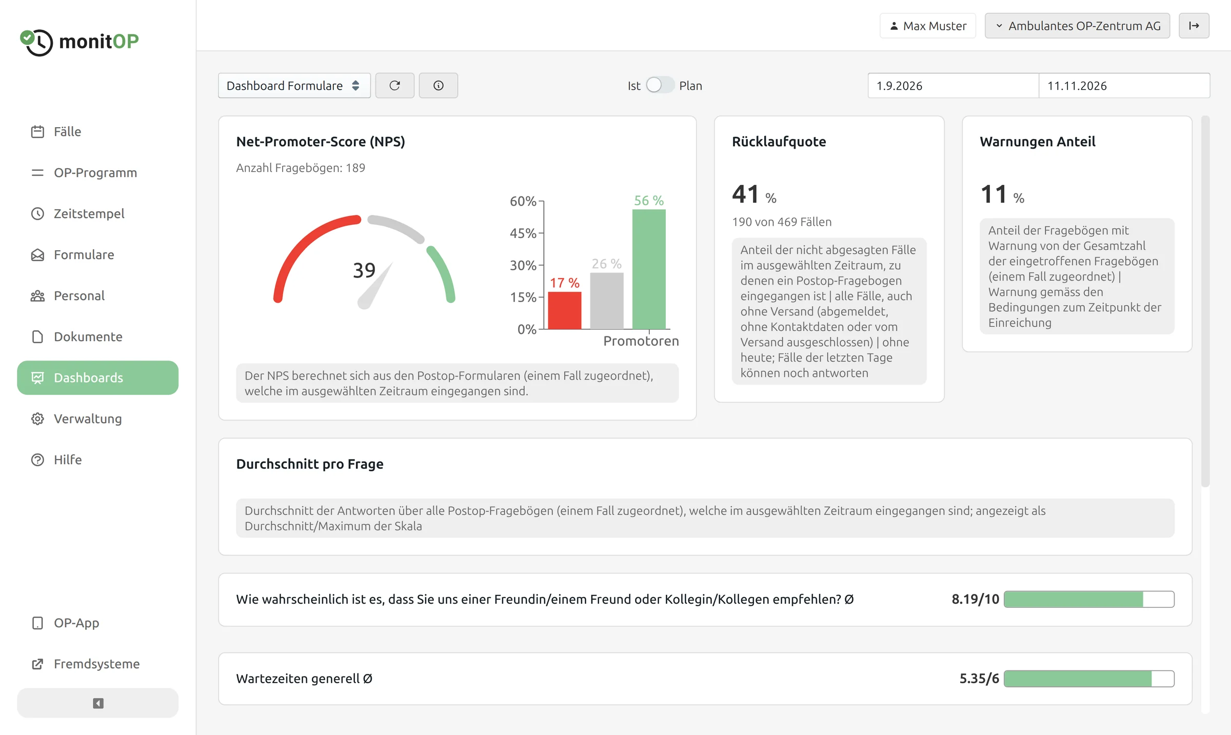
Task: Open the Fälle menu item
Action: (98, 132)
